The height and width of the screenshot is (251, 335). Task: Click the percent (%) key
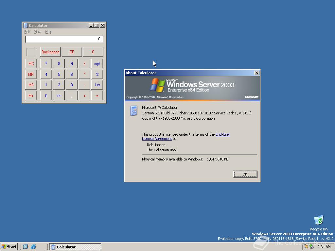tap(97, 74)
